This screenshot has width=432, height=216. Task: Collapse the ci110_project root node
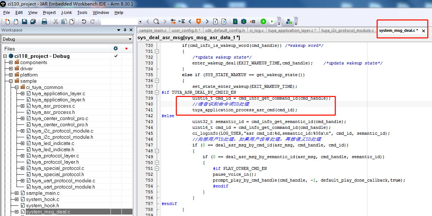[x=5, y=56]
